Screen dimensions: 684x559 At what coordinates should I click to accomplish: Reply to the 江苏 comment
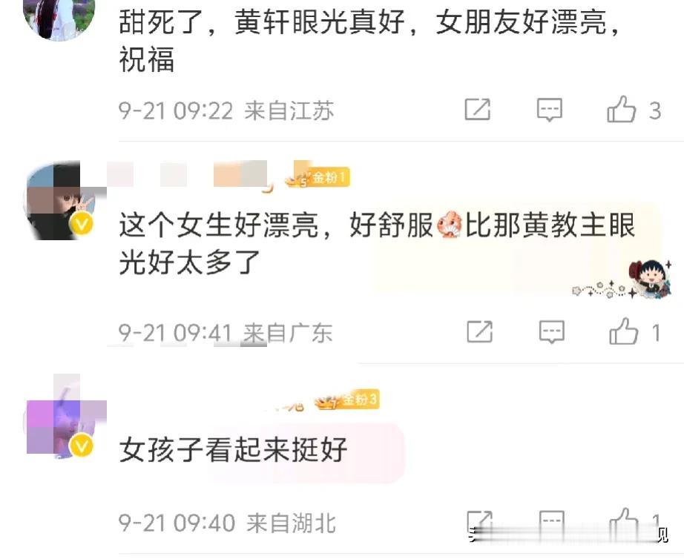coord(549,110)
